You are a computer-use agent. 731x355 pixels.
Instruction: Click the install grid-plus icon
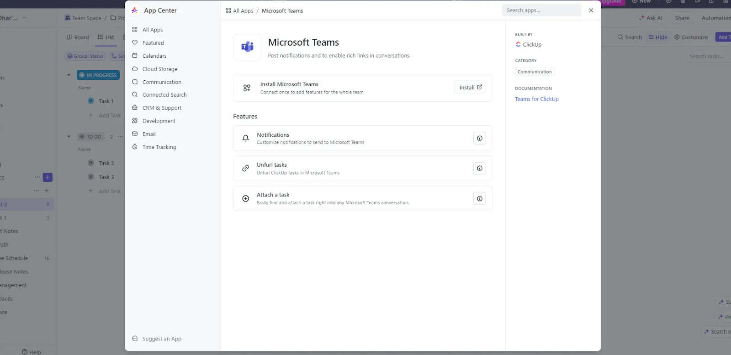click(x=247, y=88)
